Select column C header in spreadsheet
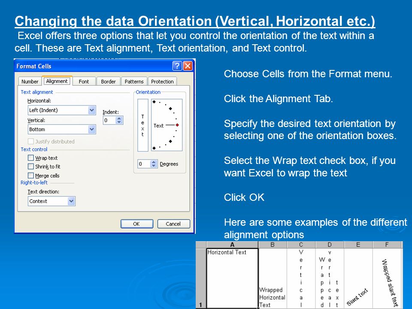Viewport: 412px width, 309px height. (301, 245)
